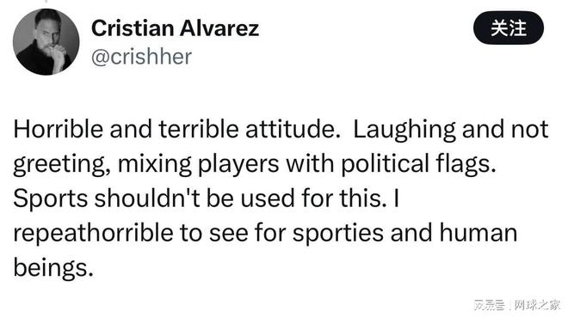Click the watermark logo left of 网球之家
Image resolution: width=568 pixels, height=317 pixels.
click(490, 305)
